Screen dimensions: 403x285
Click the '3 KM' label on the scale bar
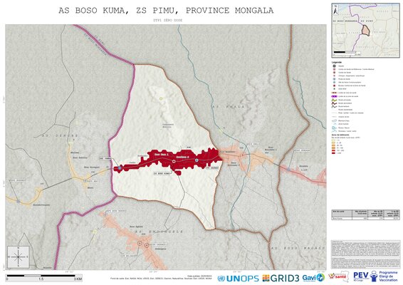coord(78,279)
